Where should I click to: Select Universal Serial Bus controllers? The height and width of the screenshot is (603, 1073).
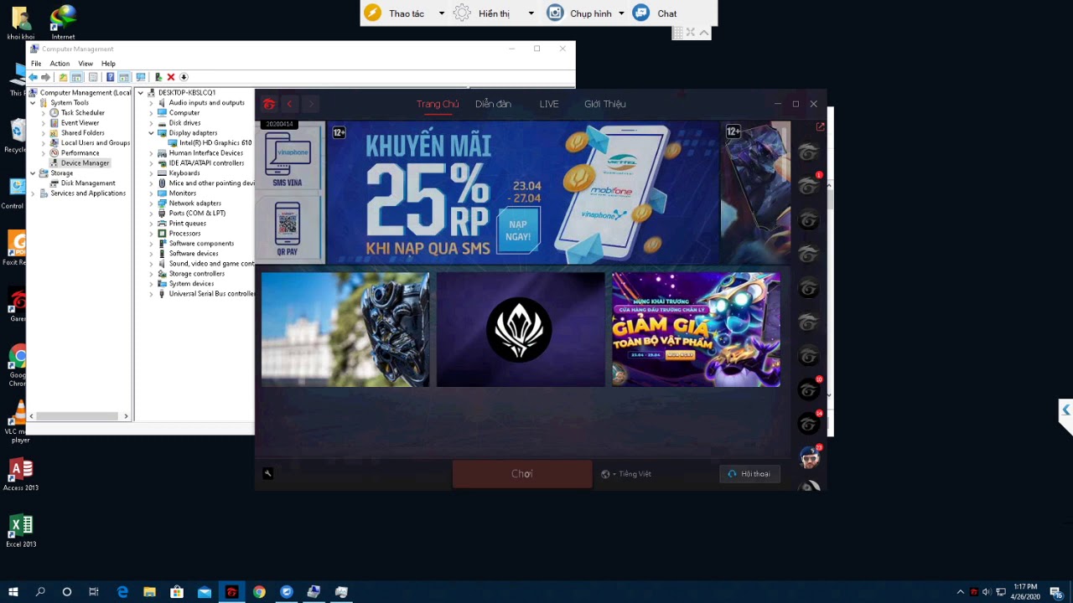pos(211,293)
